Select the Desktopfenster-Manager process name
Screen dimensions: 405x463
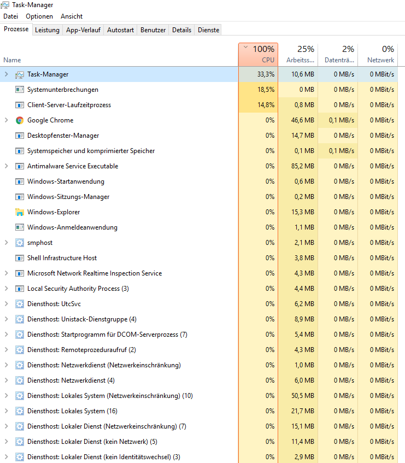tap(63, 136)
